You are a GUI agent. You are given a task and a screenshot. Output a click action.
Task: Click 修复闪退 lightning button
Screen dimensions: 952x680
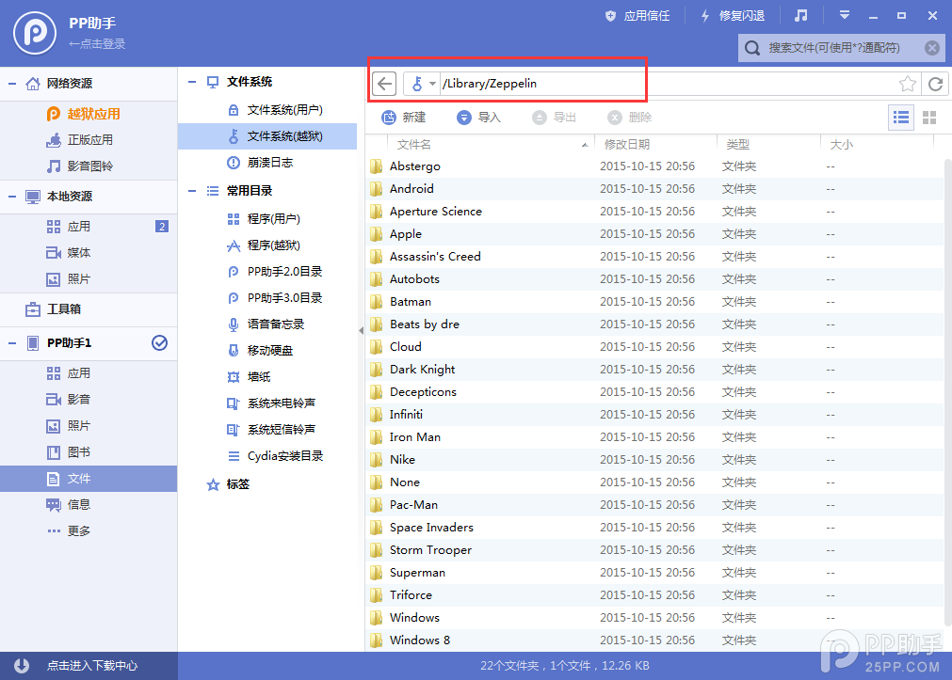733,16
